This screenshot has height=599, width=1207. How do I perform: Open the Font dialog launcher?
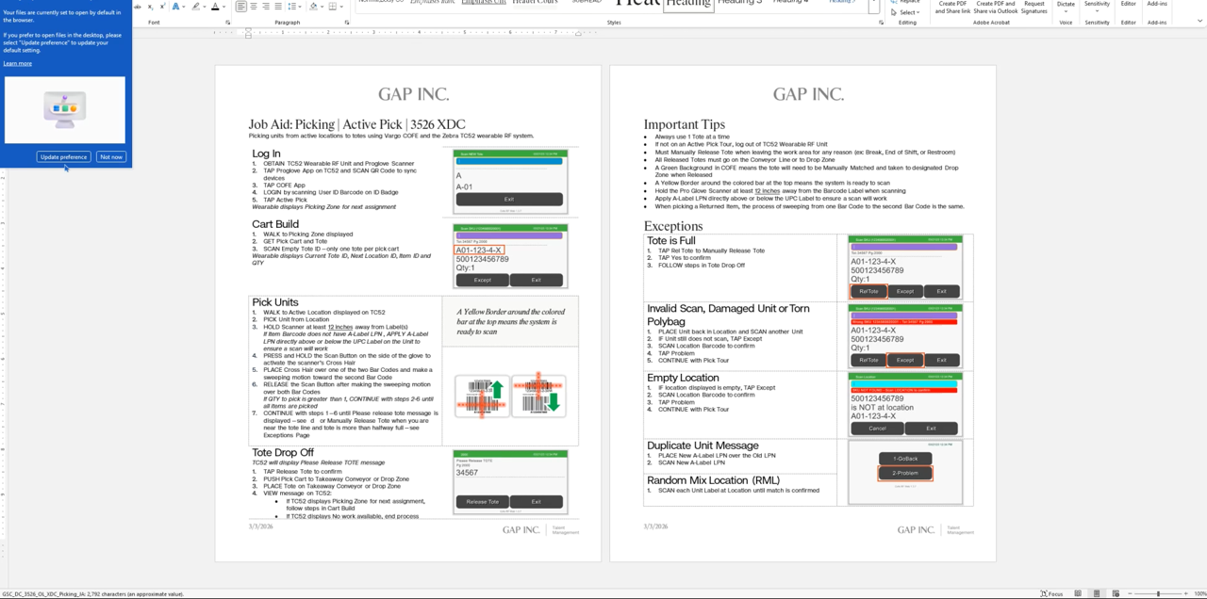click(x=228, y=23)
